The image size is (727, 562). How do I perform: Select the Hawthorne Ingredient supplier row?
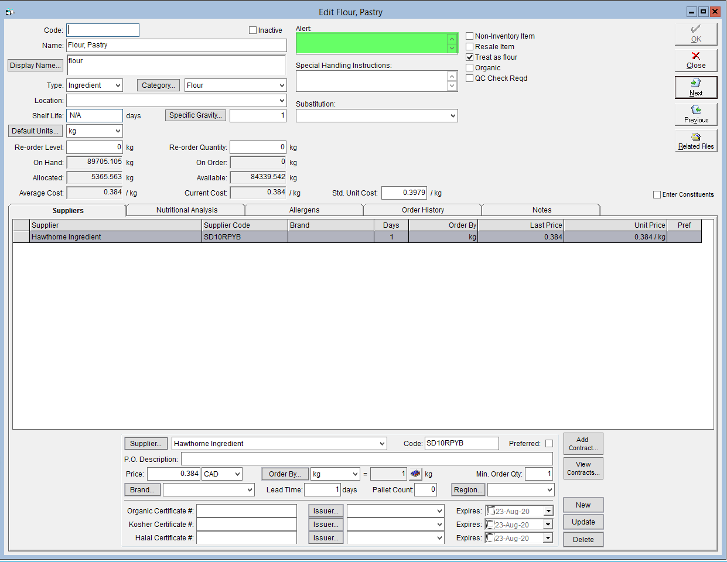point(357,237)
